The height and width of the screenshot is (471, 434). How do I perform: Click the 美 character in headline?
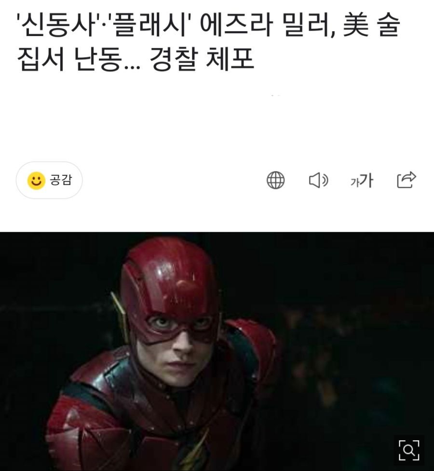[x=356, y=25]
